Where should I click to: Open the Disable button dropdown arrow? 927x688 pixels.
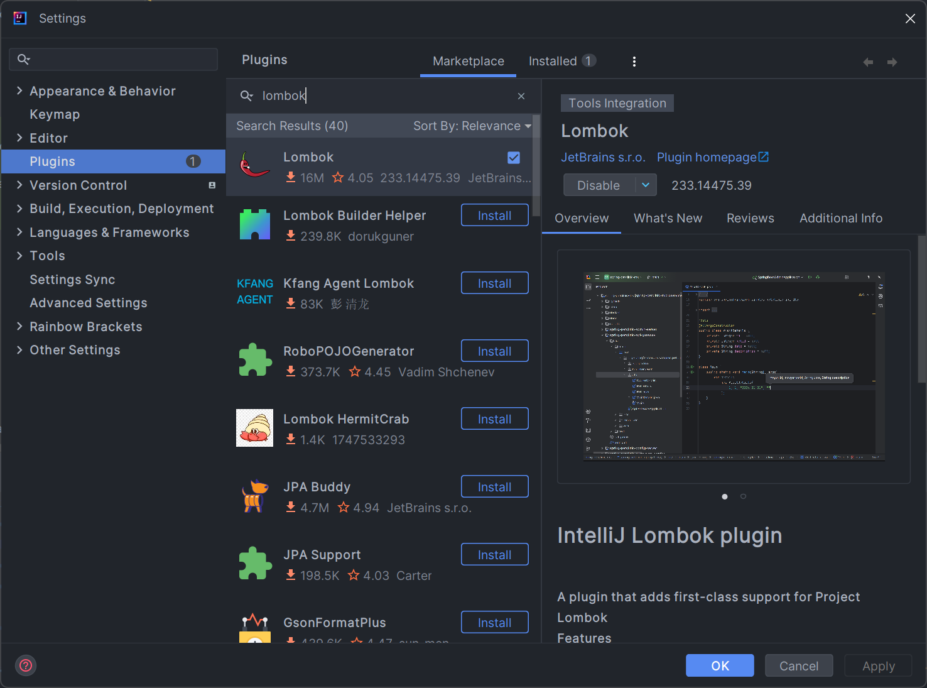point(646,185)
